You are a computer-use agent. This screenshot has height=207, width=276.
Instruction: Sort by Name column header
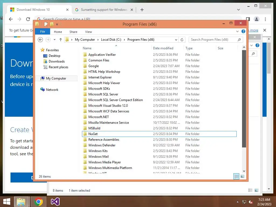[116, 48]
